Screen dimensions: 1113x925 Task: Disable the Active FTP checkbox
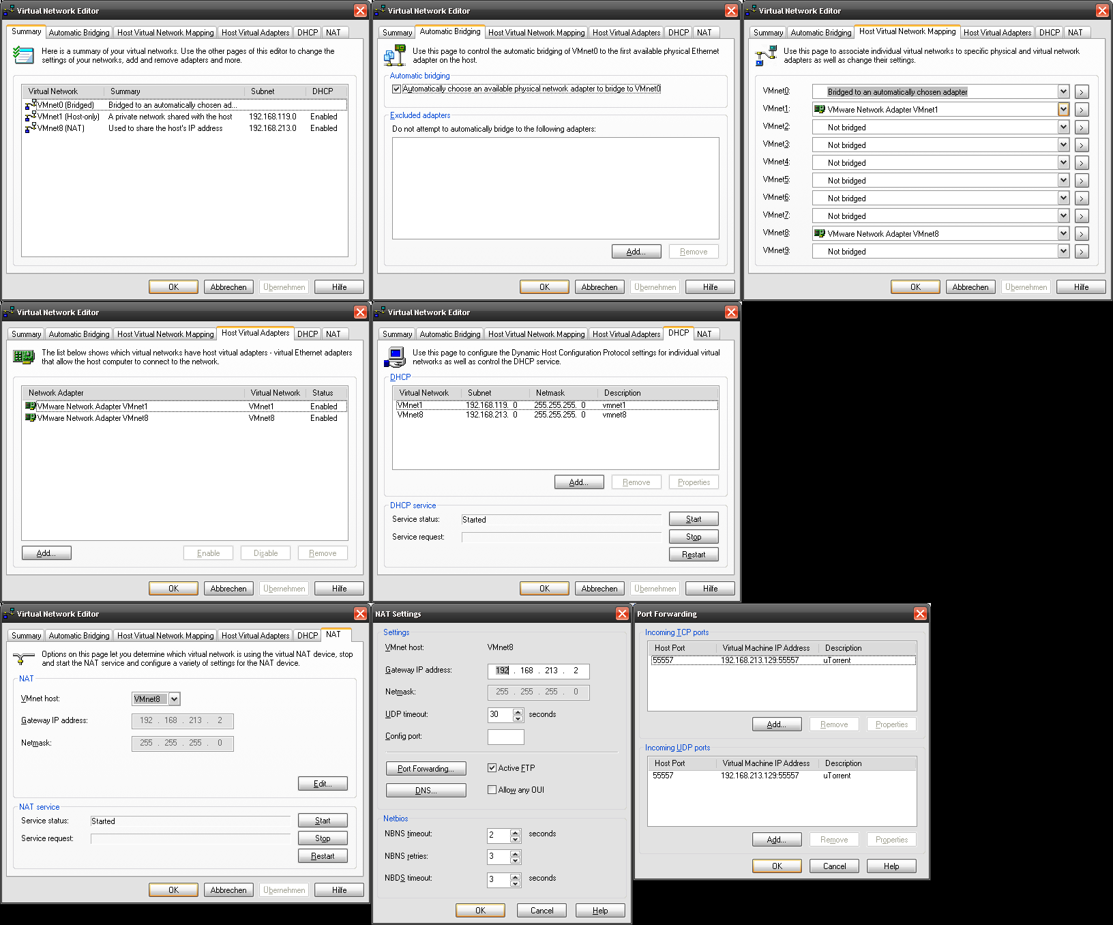(492, 768)
